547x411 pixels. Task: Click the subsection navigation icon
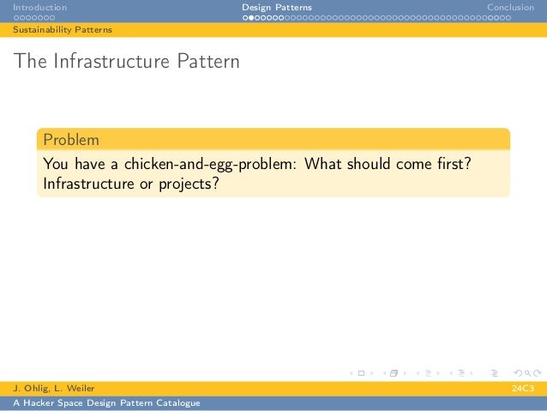click(x=428, y=373)
